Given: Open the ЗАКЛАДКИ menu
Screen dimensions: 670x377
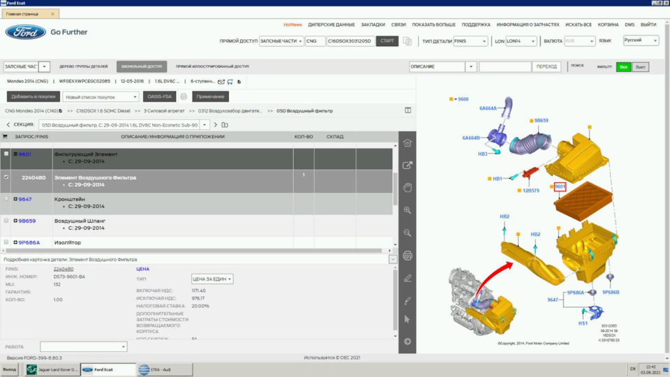Looking at the screenshot, I should tap(373, 25).
